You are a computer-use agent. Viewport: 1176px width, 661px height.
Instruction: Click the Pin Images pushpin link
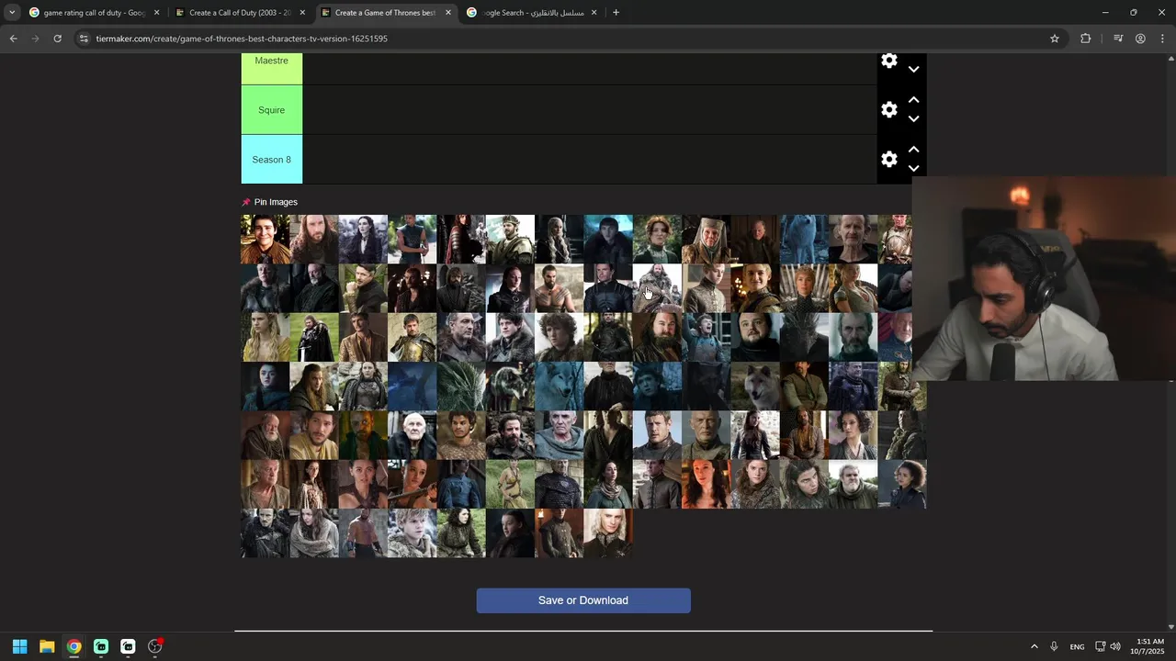pos(270,202)
